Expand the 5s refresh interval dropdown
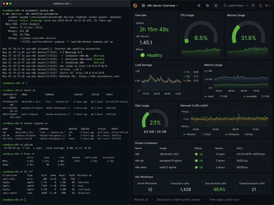 pos(268,6)
